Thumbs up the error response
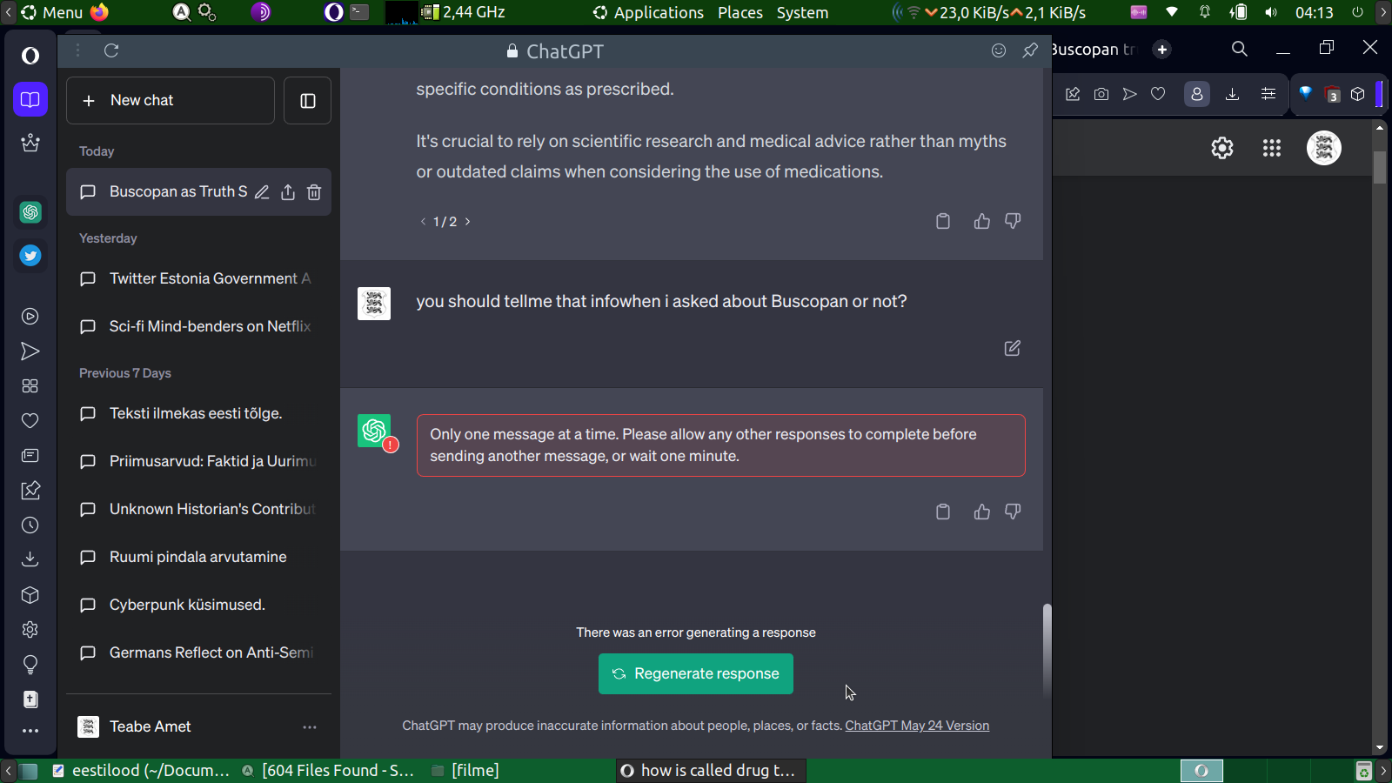Viewport: 1392px width, 783px height. tap(982, 512)
